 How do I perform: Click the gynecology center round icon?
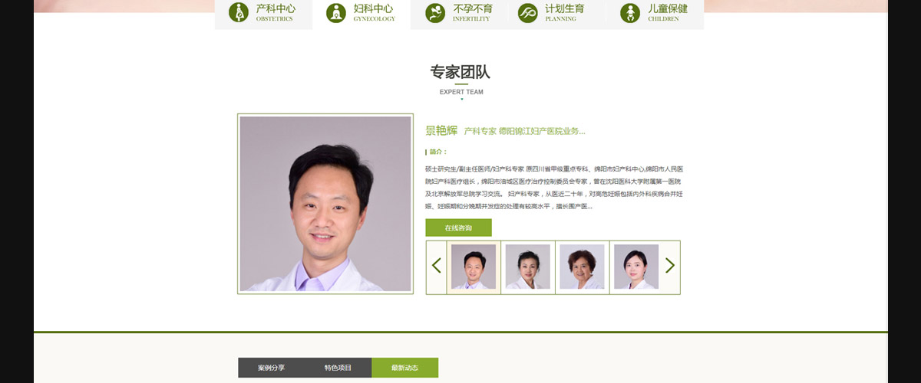pyautogui.click(x=335, y=12)
